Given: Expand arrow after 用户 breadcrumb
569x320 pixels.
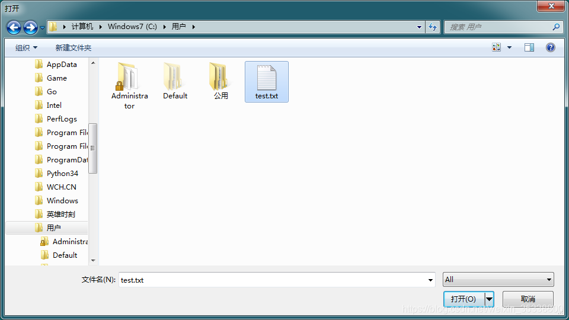Looking at the screenshot, I should 193,27.
